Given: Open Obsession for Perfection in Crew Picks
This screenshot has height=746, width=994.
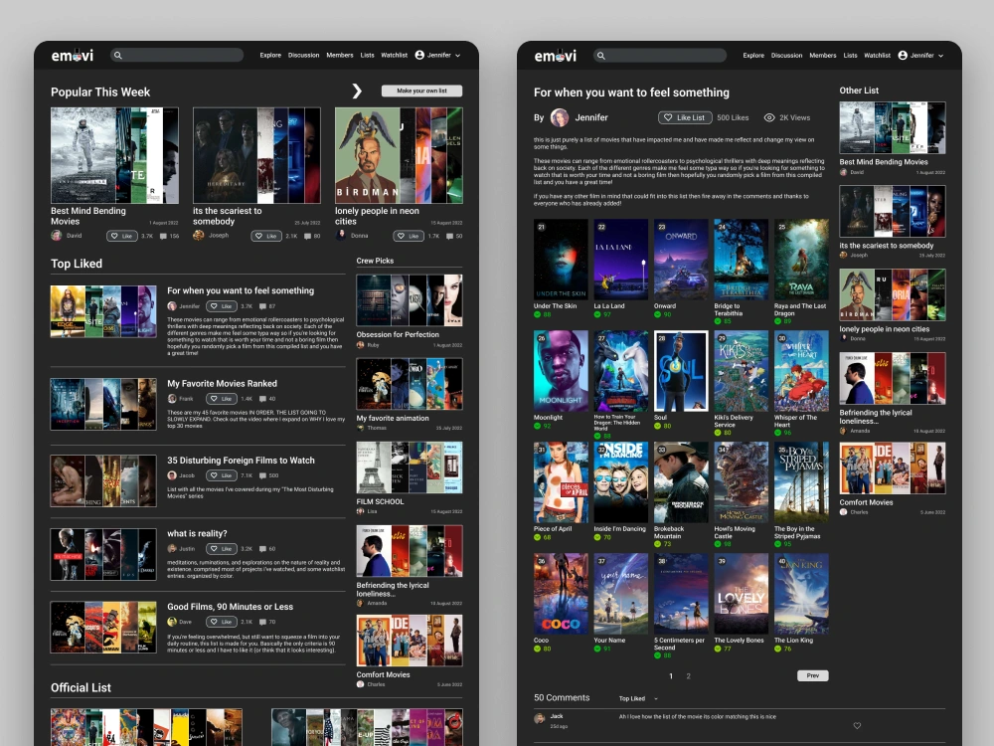Looking at the screenshot, I should pos(398,335).
